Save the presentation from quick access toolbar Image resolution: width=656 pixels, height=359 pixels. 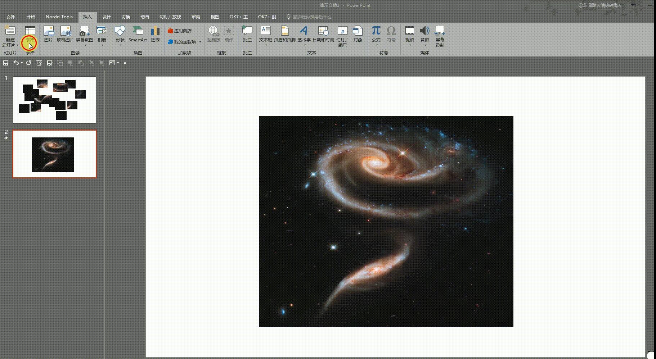click(6, 63)
